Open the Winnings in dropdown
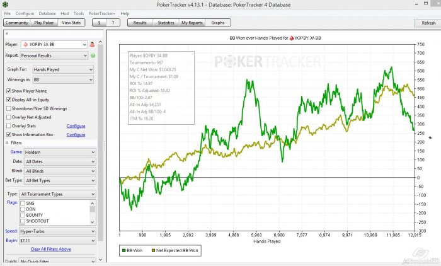 (x=63, y=79)
